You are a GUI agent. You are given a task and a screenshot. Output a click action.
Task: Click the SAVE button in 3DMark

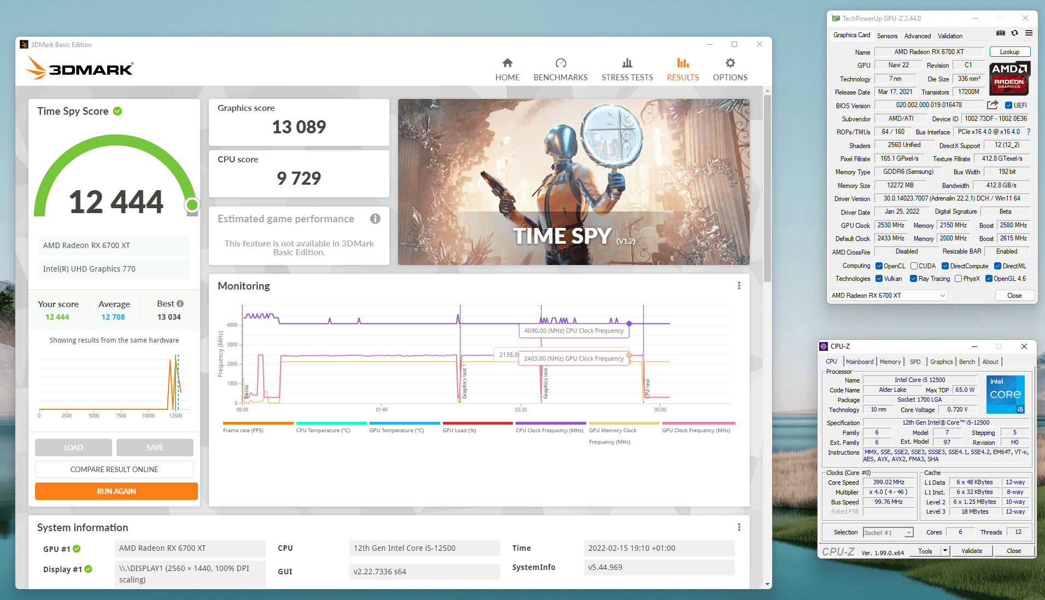[x=155, y=448]
